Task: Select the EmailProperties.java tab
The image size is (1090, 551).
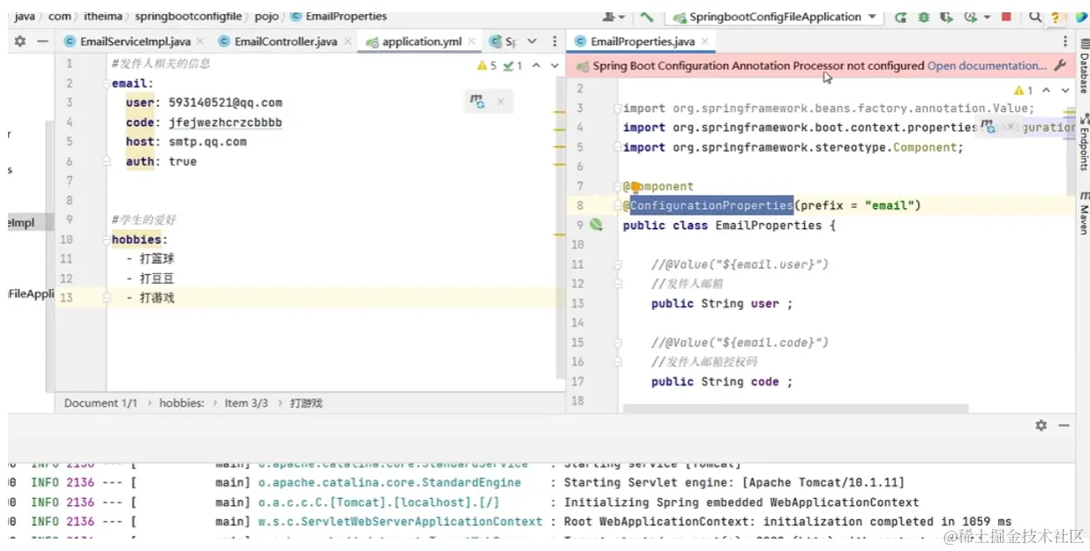Action: [x=642, y=41]
